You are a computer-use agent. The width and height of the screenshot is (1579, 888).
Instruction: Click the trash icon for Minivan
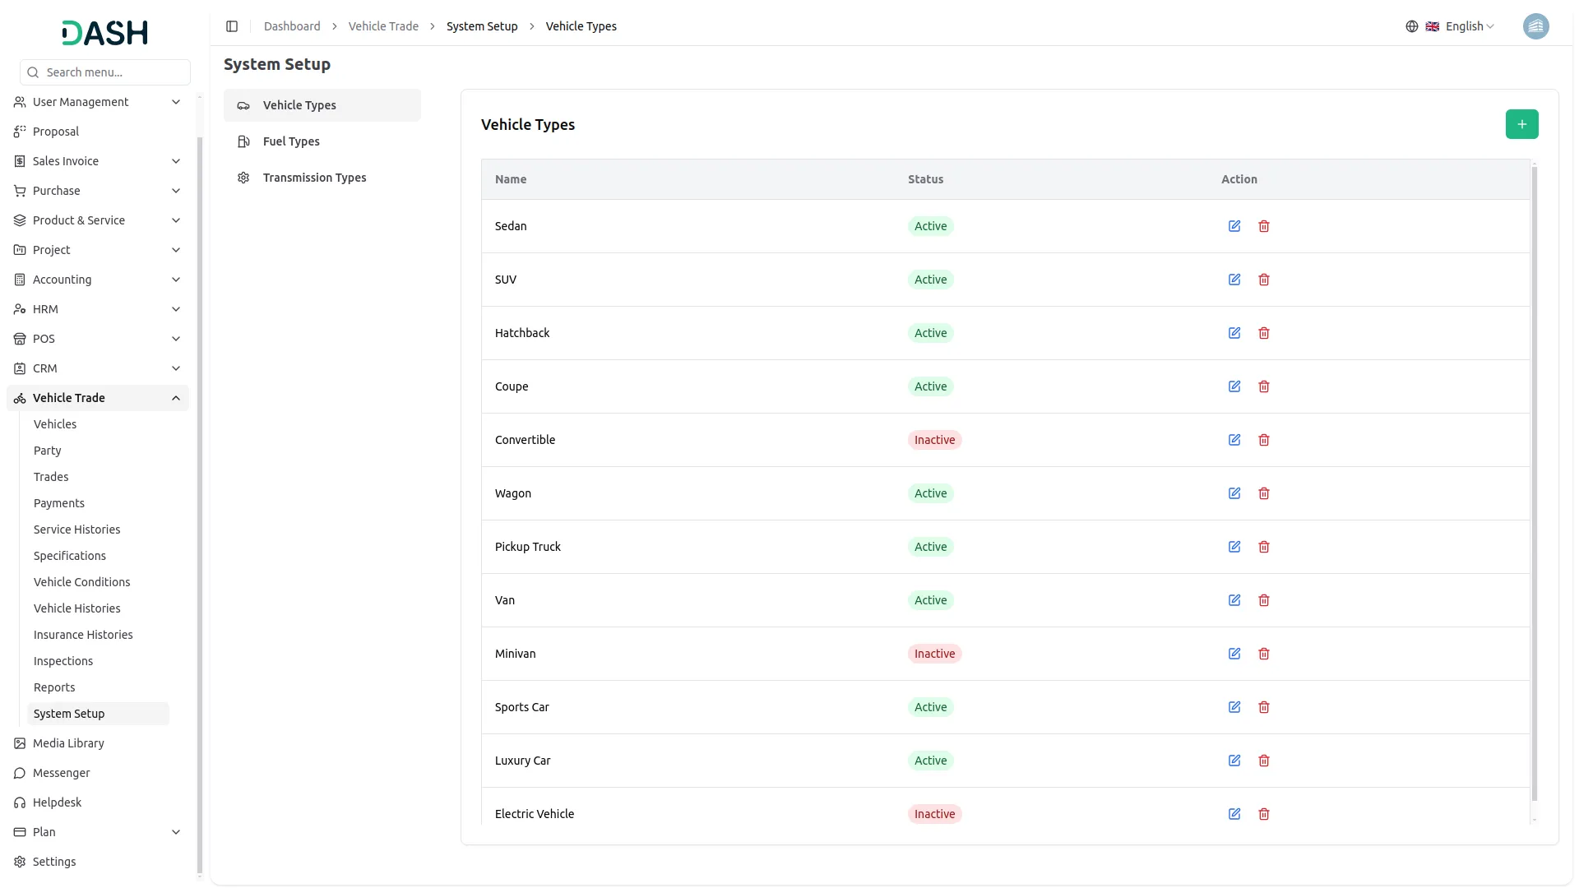point(1264,654)
